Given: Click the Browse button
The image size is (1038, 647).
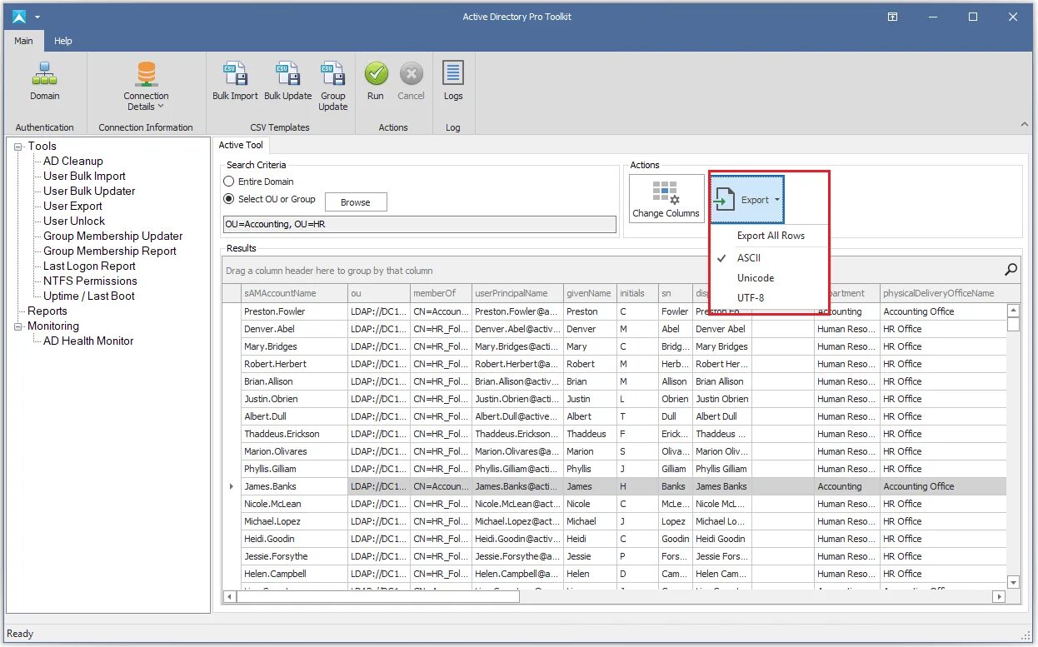Looking at the screenshot, I should pyautogui.click(x=356, y=202).
